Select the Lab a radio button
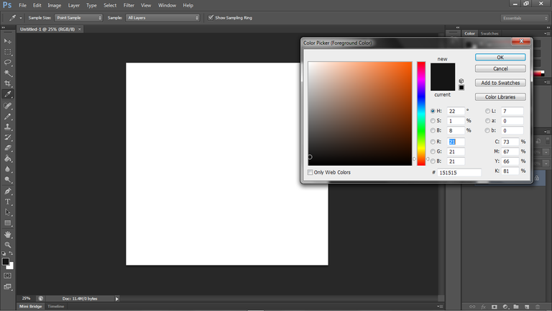Image resolution: width=552 pixels, height=311 pixels. (x=487, y=121)
